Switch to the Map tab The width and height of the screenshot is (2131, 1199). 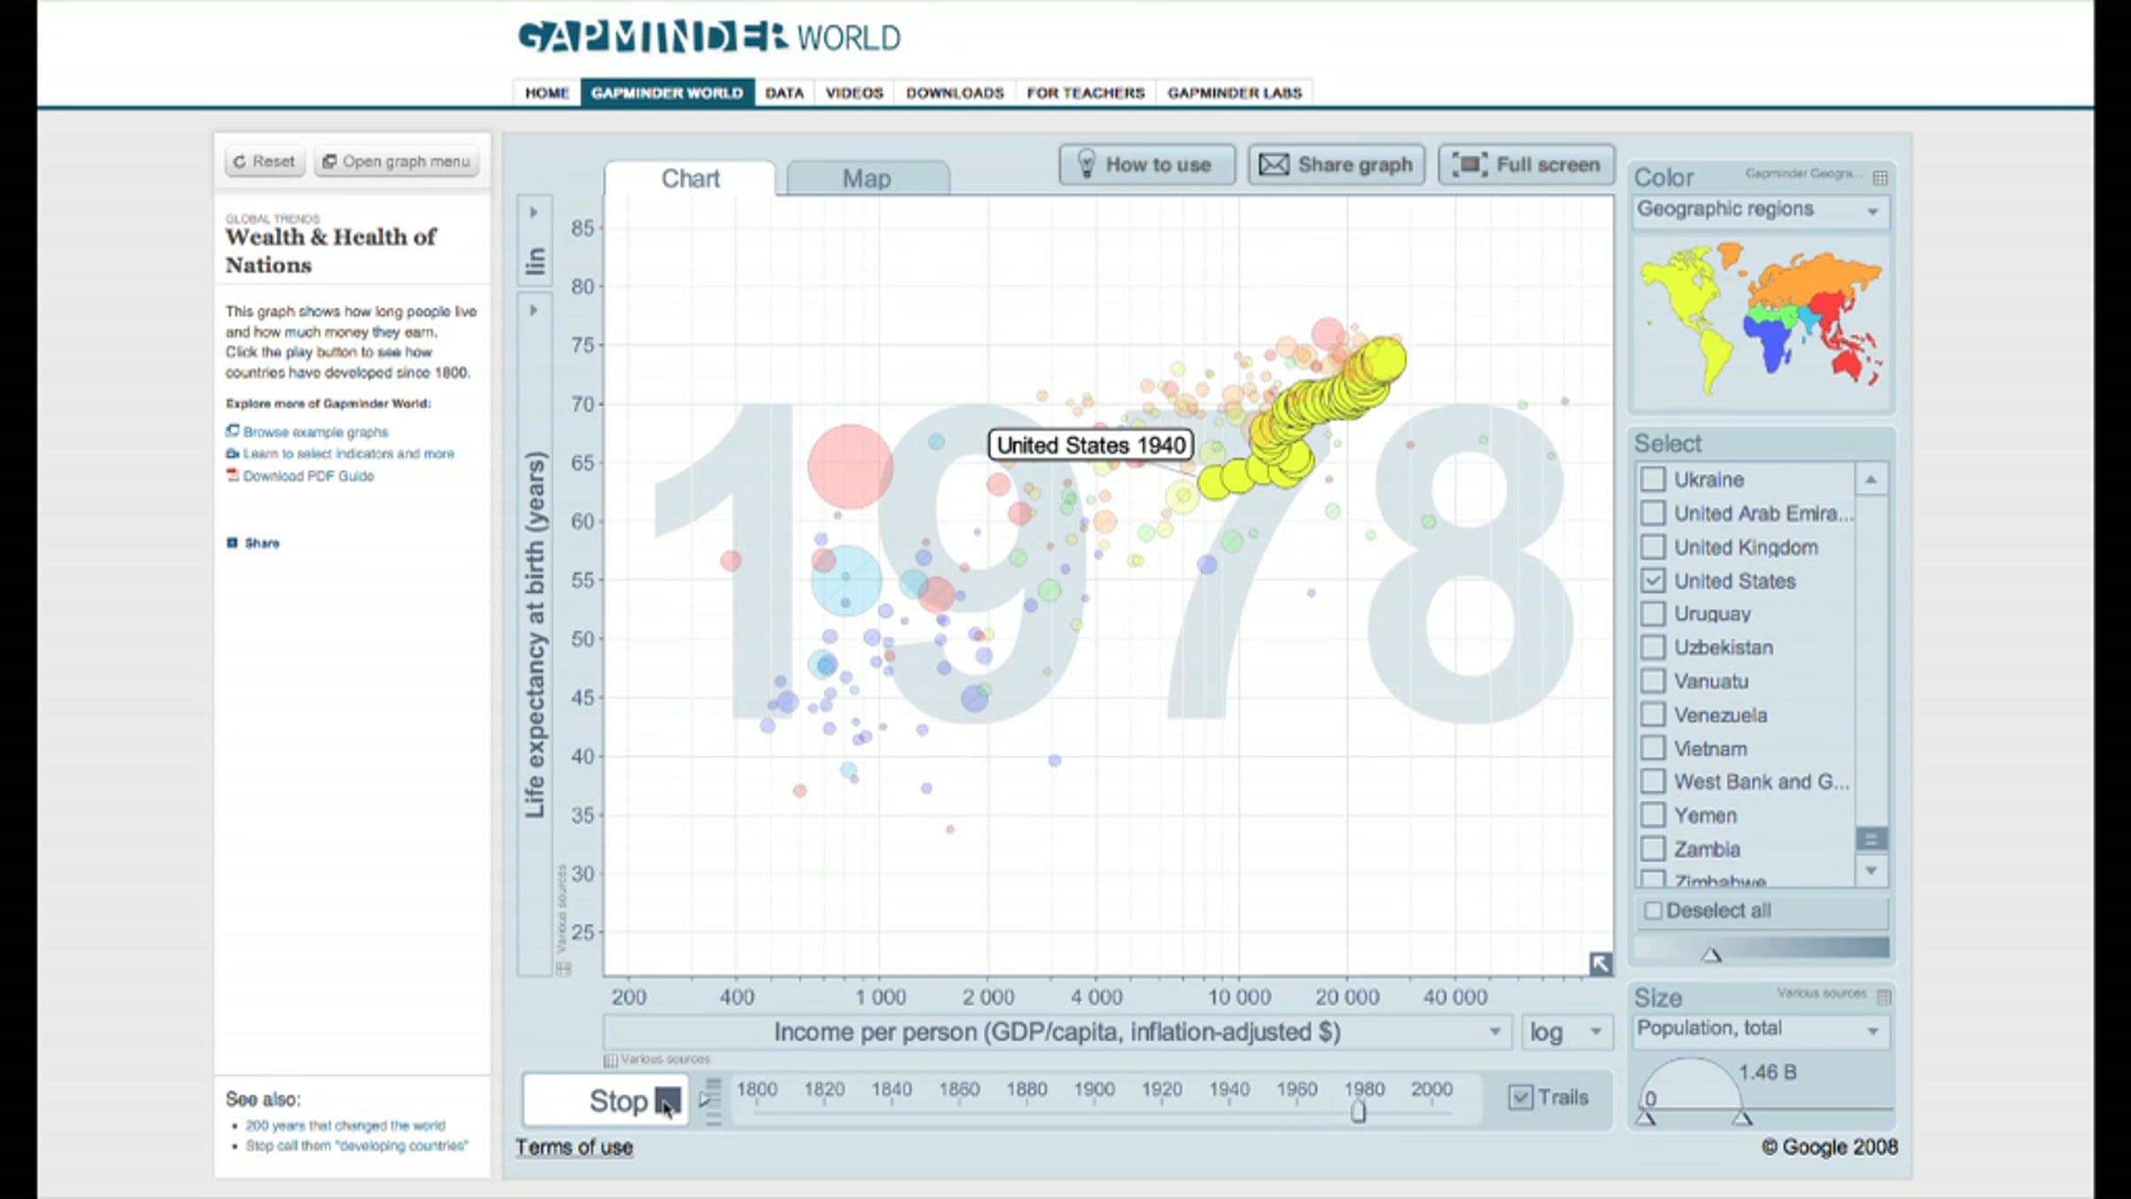867,179
